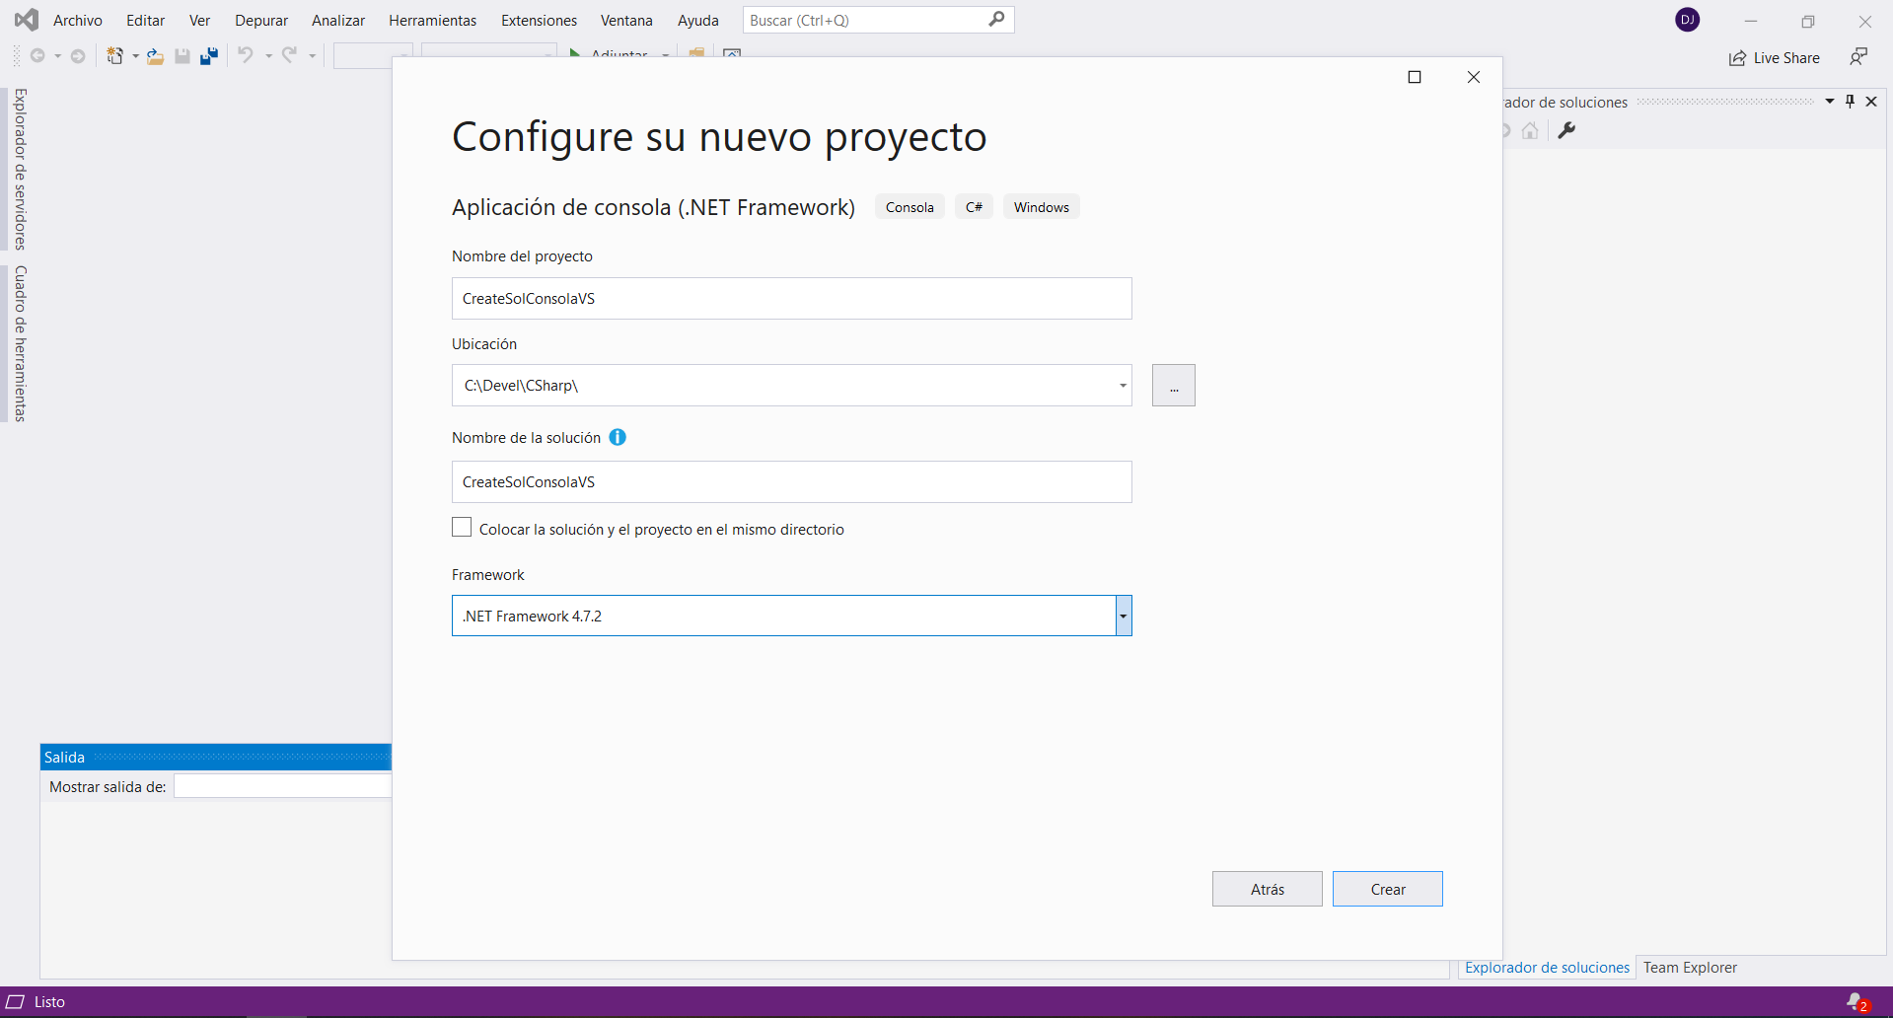The width and height of the screenshot is (1893, 1018).
Task: Click the browse (...) location button
Action: 1173,386
